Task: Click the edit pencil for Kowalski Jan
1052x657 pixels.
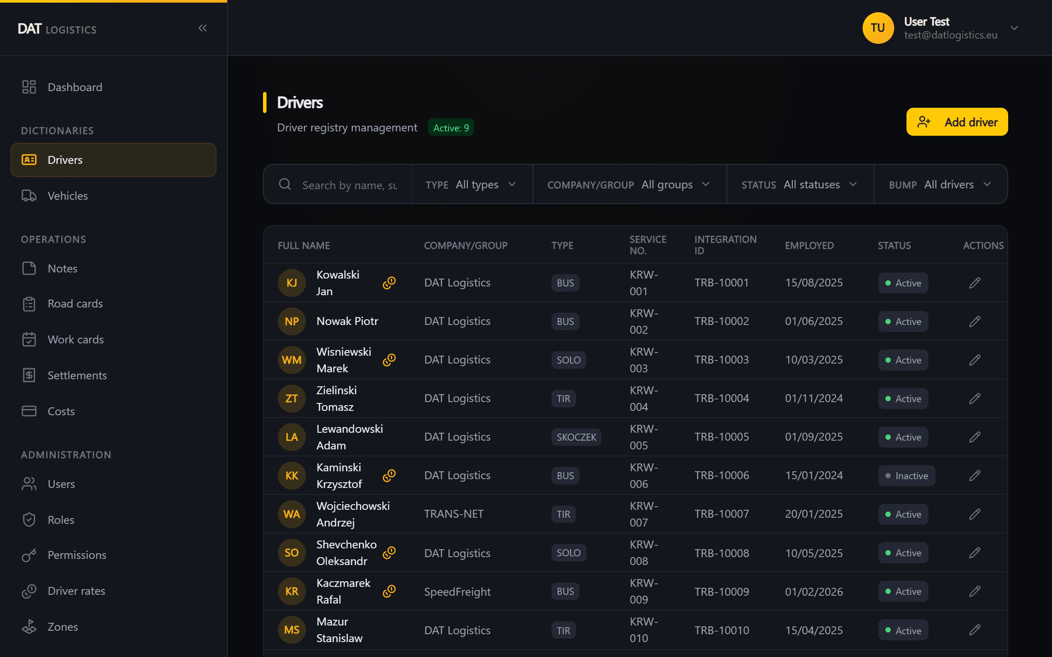Action: 974,283
